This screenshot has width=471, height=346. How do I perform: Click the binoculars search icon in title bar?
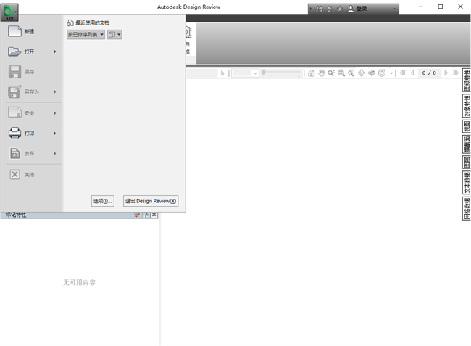(319, 9)
